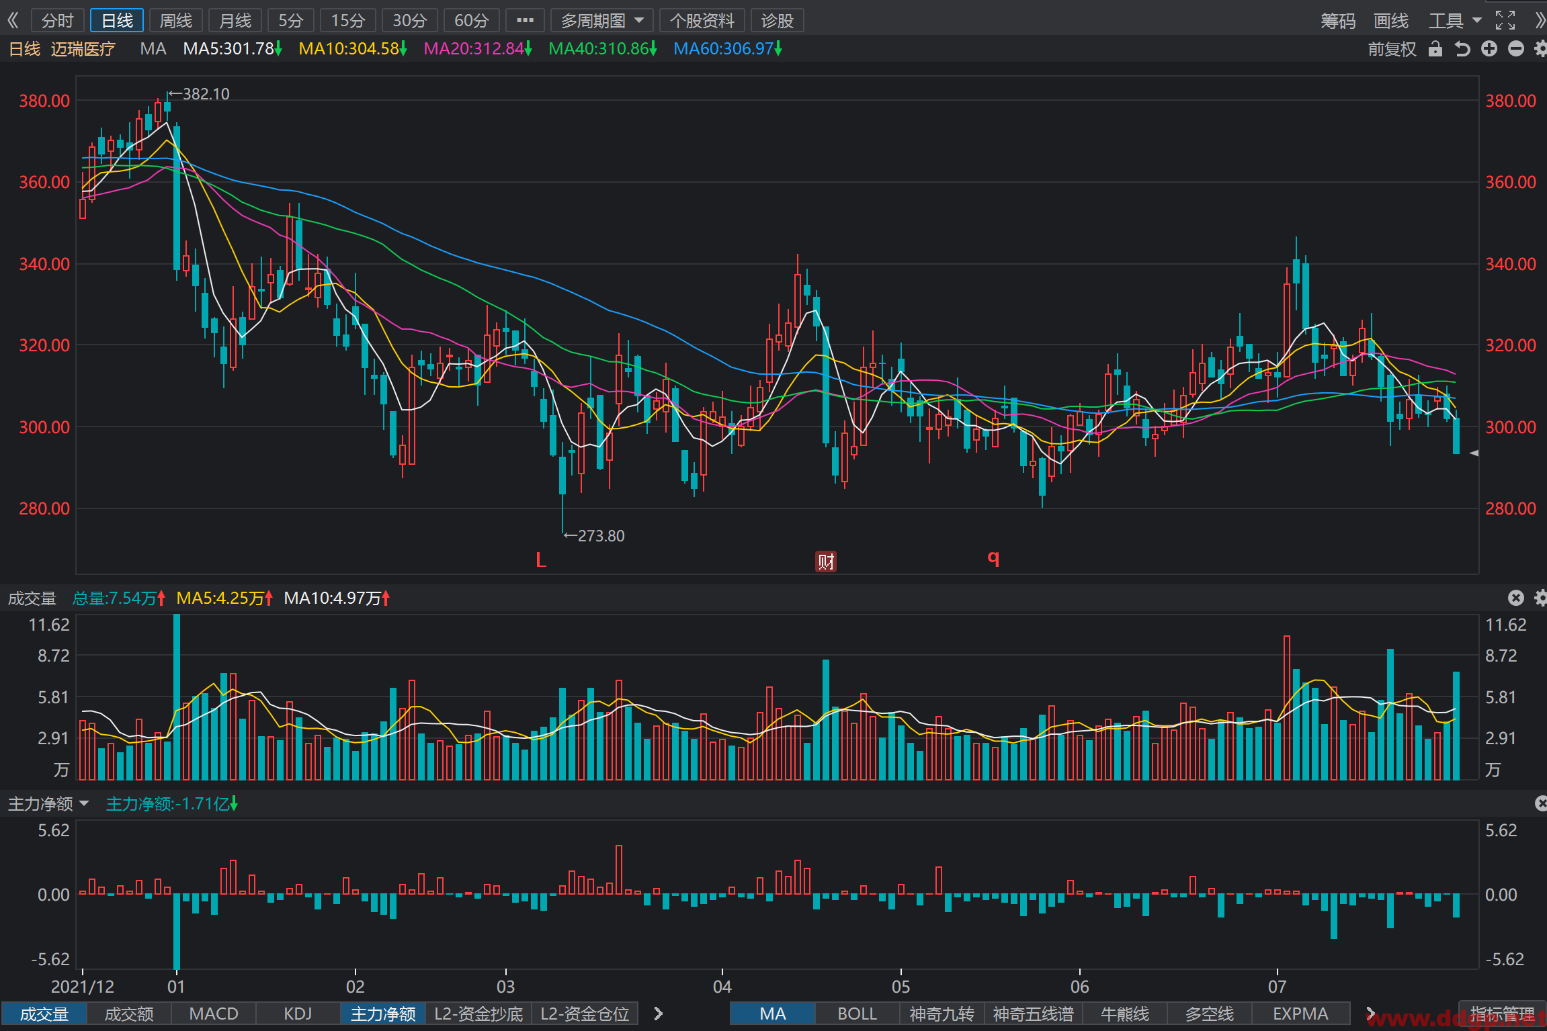Expand the 多周期图 dropdown

coord(602,21)
